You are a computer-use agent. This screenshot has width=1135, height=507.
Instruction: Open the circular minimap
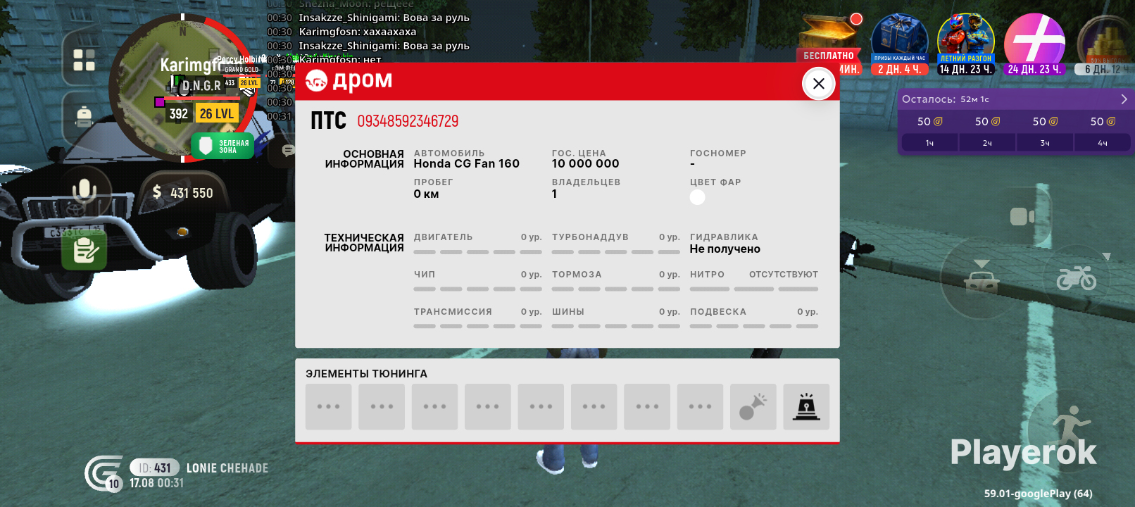(x=182, y=88)
